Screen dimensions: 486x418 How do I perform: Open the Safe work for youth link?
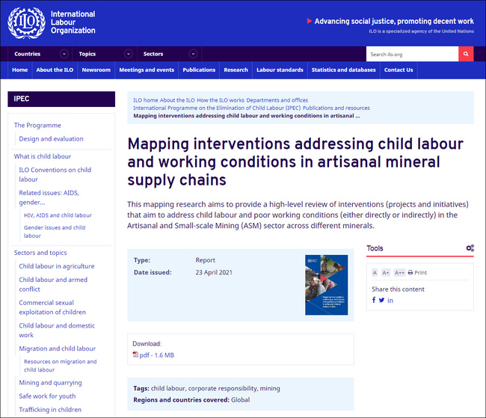[x=47, y=396]
